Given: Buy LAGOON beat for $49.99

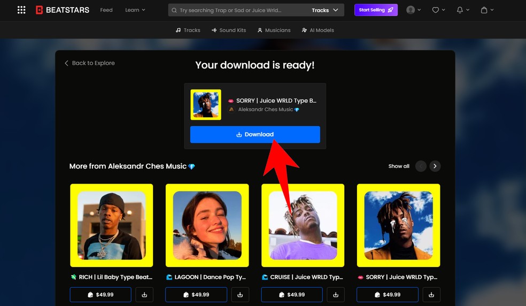Looking at the screenshot, I should 196,295.
